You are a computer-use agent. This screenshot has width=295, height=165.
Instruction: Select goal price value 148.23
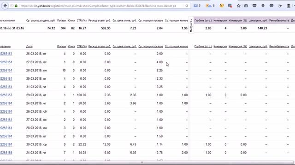[x=262, y=28]
